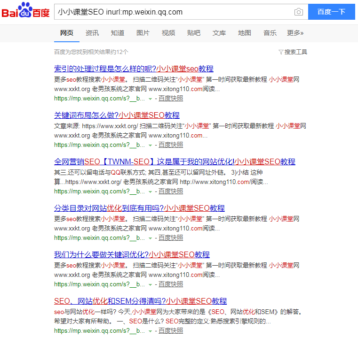Open 百度快照 for 全网营销SEO result
This screenshot has height=337, width=358.
171,191
